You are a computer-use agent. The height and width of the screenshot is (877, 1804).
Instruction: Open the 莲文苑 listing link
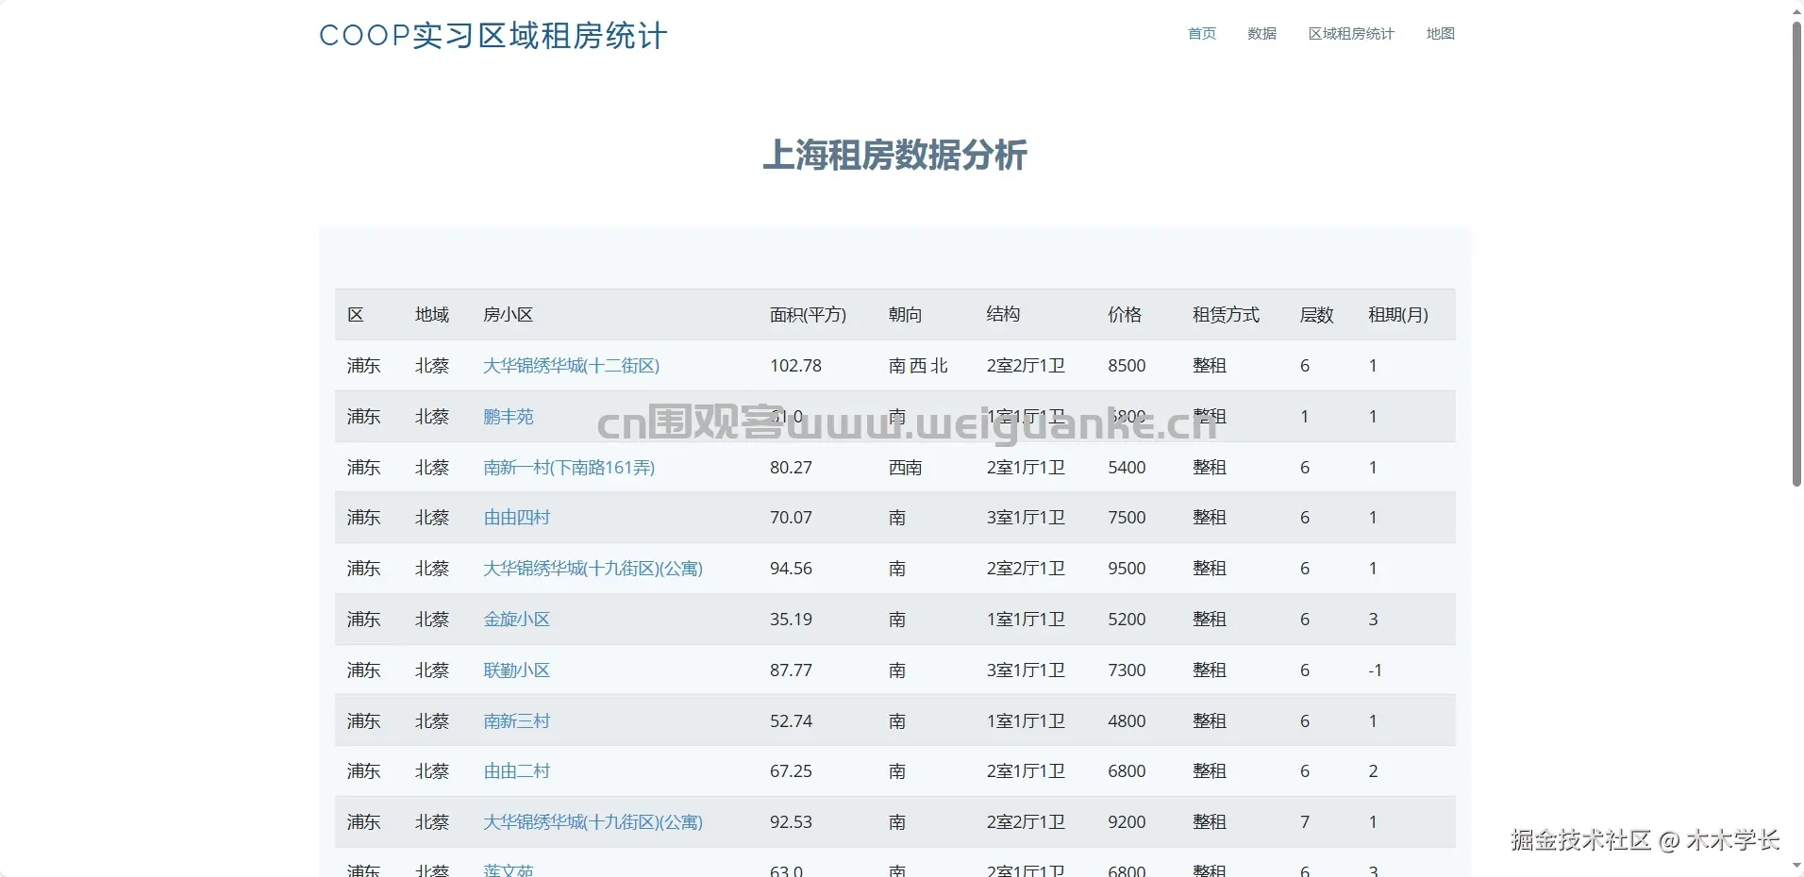click(x=509, y=870)
